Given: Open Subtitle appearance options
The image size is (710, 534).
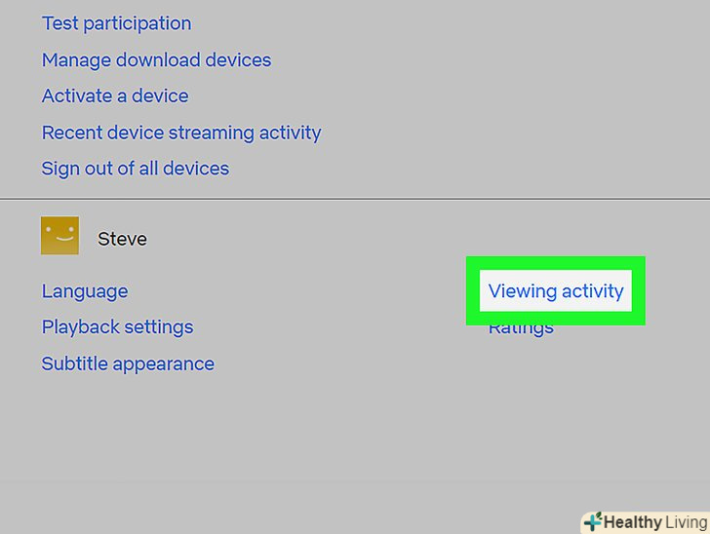Looking at the screenshot, I should (128, 363).
